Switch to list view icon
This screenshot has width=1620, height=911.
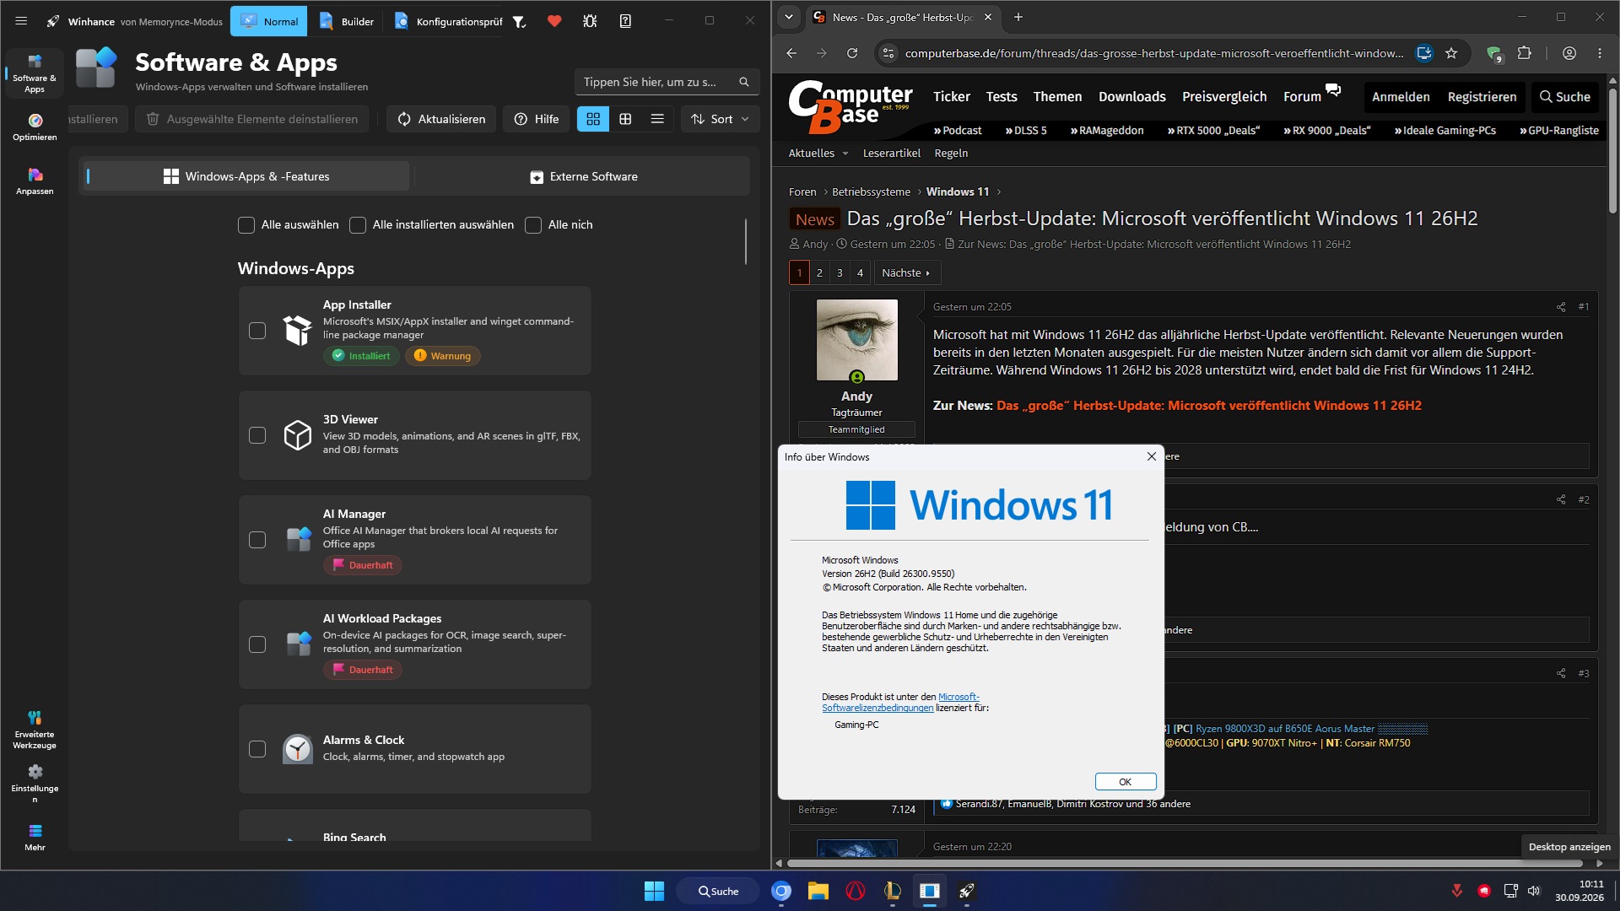point(657,119)
